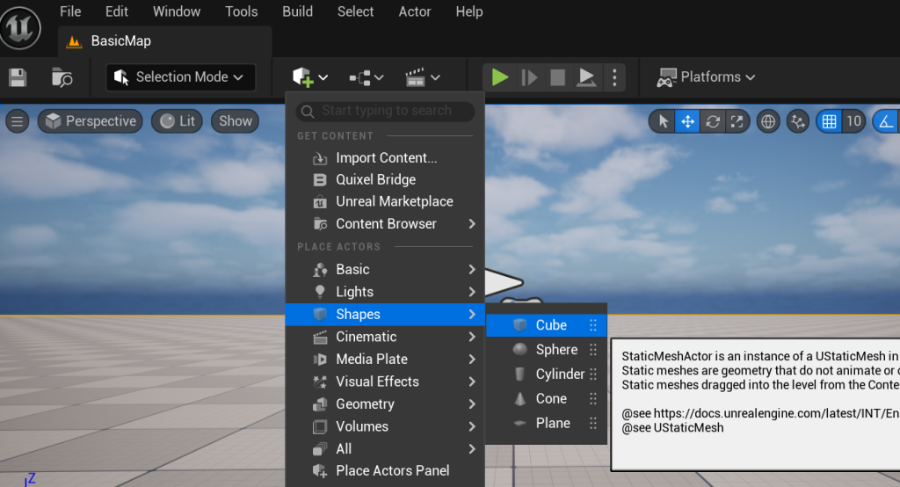This screenshot has width=900, height=487.
Task: Open play options three-dot menu
Action: pos(614,77)
